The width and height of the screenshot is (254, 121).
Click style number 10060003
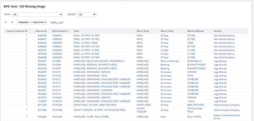point(57,43)
